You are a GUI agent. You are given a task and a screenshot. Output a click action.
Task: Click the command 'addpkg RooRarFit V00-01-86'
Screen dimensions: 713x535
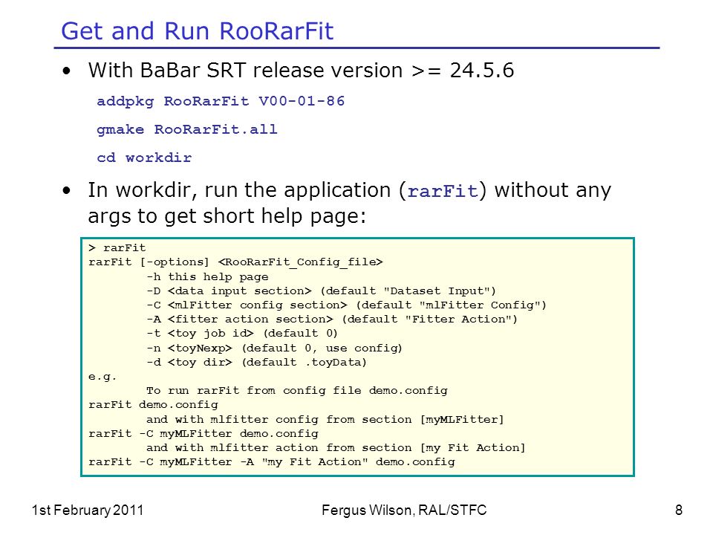click(221, 101)
